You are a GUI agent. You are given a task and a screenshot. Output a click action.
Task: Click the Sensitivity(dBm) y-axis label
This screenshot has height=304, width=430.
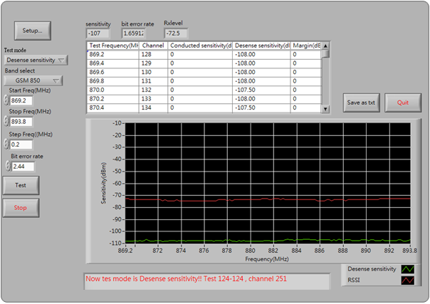[103, 184]
